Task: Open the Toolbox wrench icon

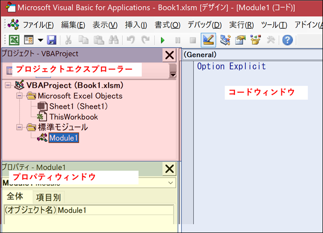Action: pos(270,40)
